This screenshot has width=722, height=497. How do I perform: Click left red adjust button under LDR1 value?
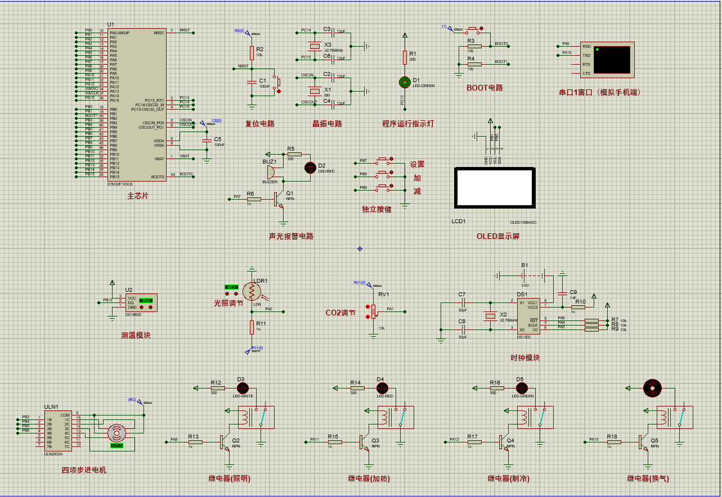(x=227, y=293)
